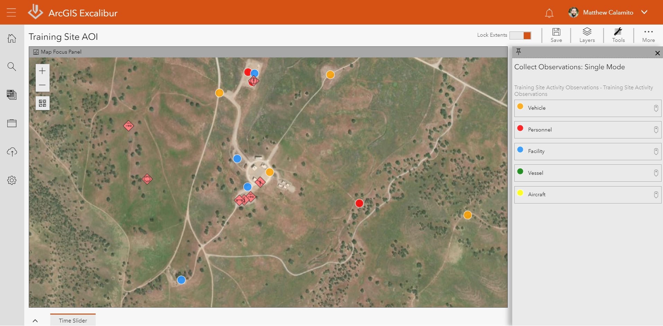Zoom in using the map plus button
Screen dimensions: 663x326
pyautogui.click(x=42, y=71)
